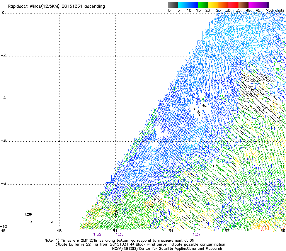Viewport: 286px width, 251px height.
Task: Click the purple time stamp '1:37'
Action: point(196,234)
